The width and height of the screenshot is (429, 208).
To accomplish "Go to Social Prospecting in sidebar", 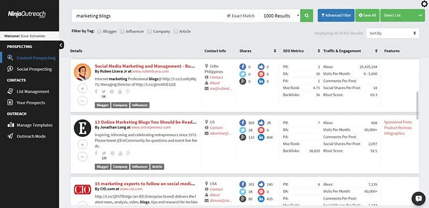I will (x=34, y=69).
